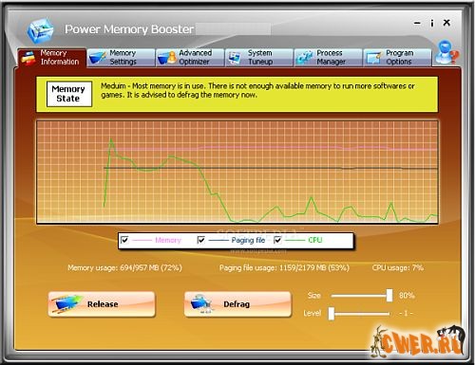
Task: Click the Advanced Optimizer tab icon
Action: point(166,58)
